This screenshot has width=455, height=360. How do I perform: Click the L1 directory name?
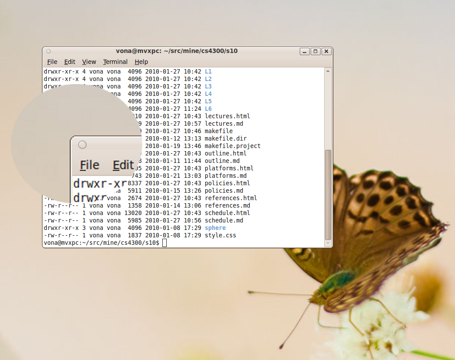click(208, 71)
